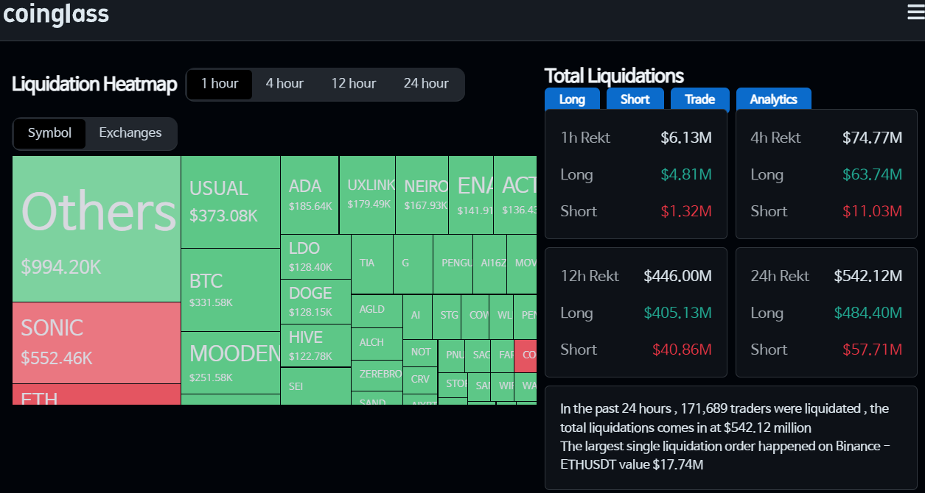Select the ZEREBRO heatmap tile
Image resolution: width=925 pixels, height=493 pixels.
tap(377, 375)
